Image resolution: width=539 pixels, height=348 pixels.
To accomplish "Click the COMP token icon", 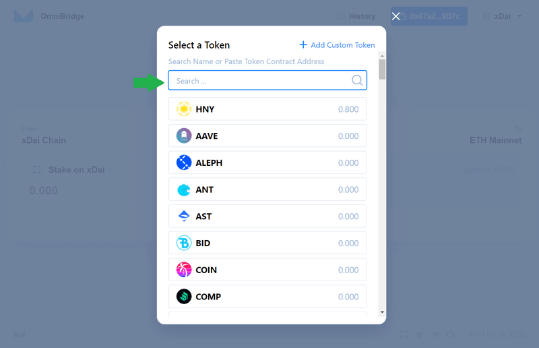I will (184, 296).
